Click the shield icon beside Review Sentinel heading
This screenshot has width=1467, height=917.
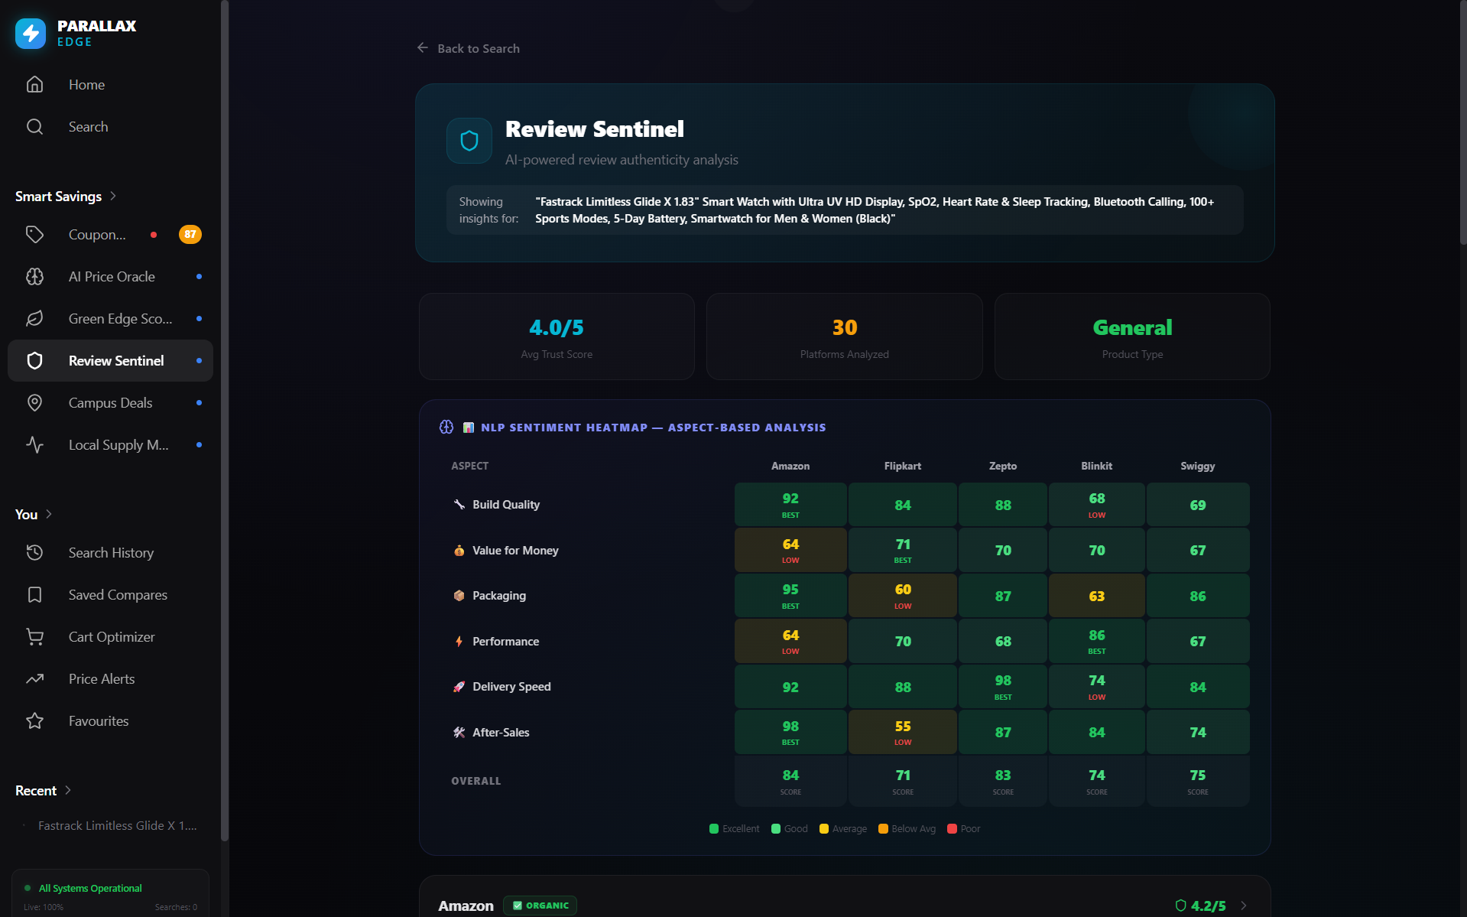click(x=469, y=141)
